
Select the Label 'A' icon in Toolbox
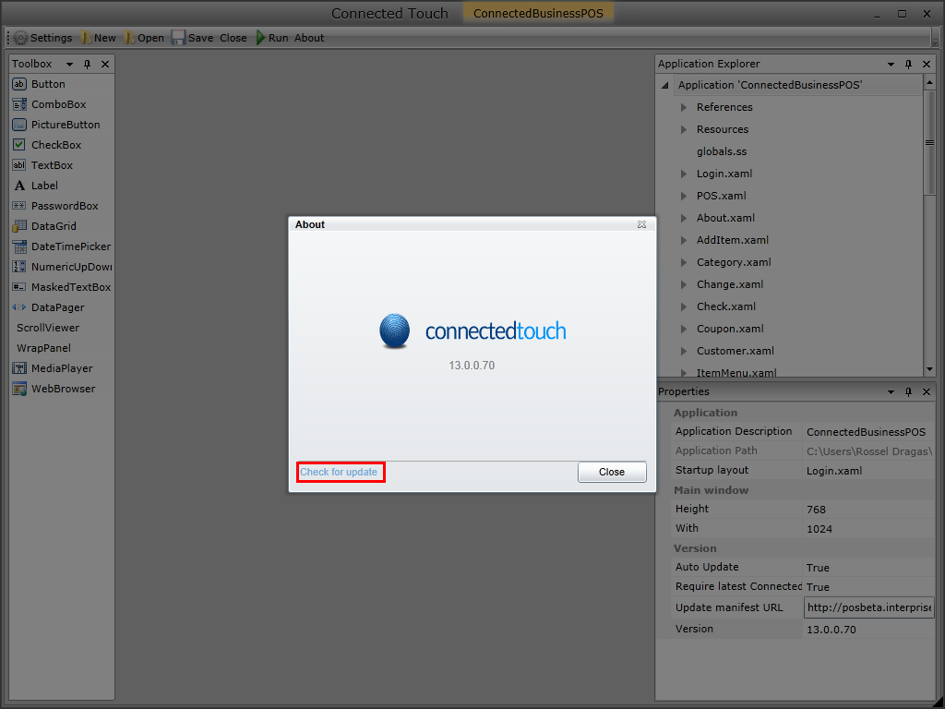coord(19,186)
